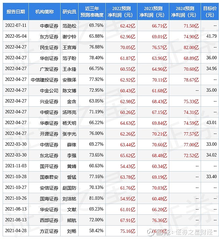Click the 目标价 column header
This screenshot has width=219, height=239.
210,11
